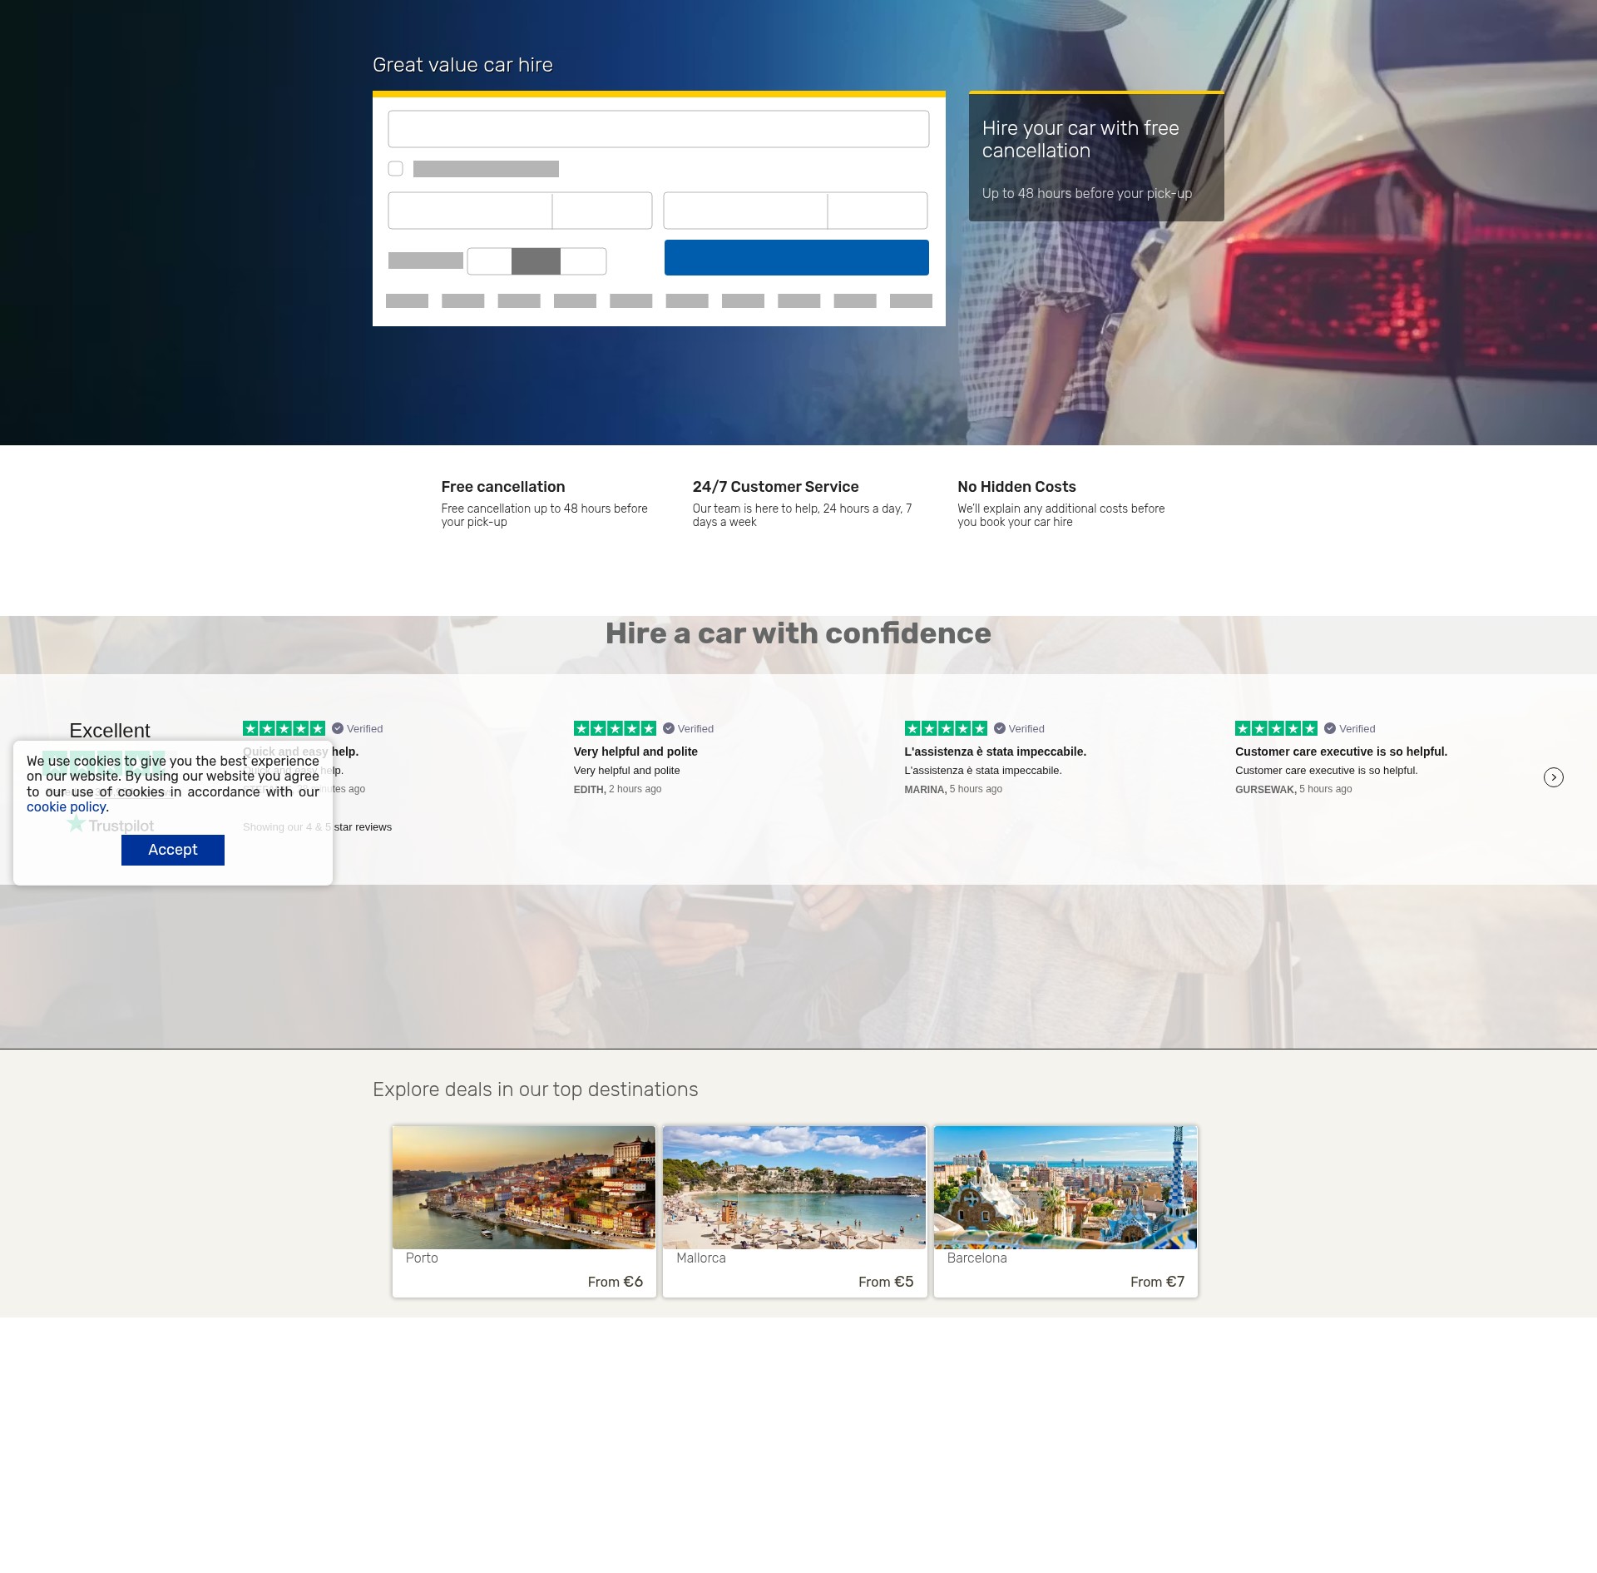Click the solid blue search button
Image resolution: width=1597 pixels, height=1573 pixels.
[797, 257]
